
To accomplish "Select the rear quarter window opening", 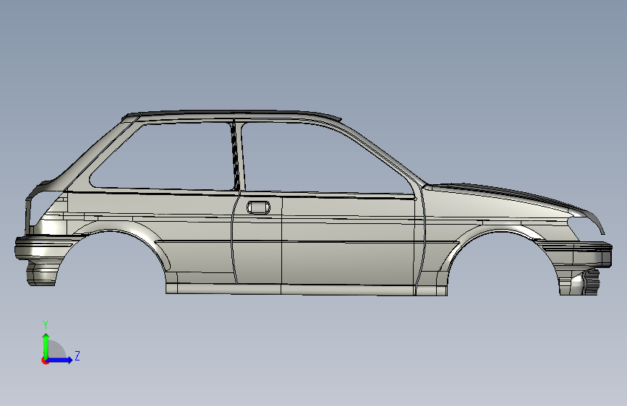I will [x=162, y=156].
